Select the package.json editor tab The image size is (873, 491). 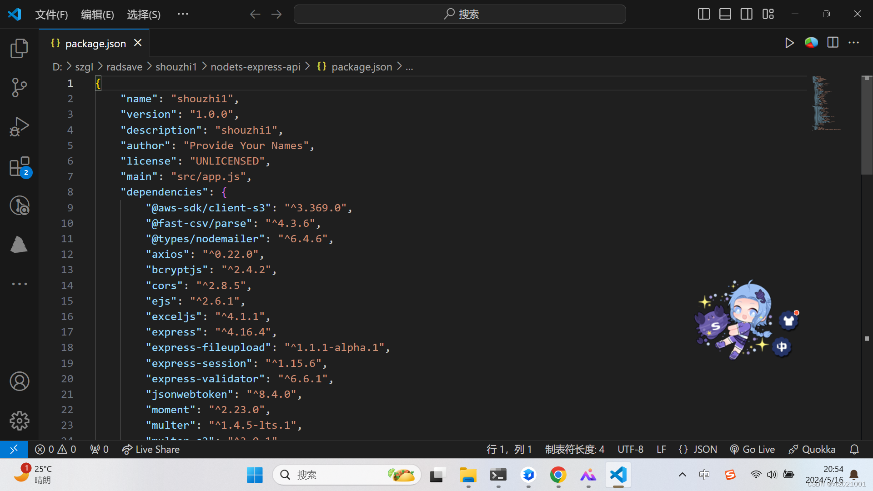(95, 44)
